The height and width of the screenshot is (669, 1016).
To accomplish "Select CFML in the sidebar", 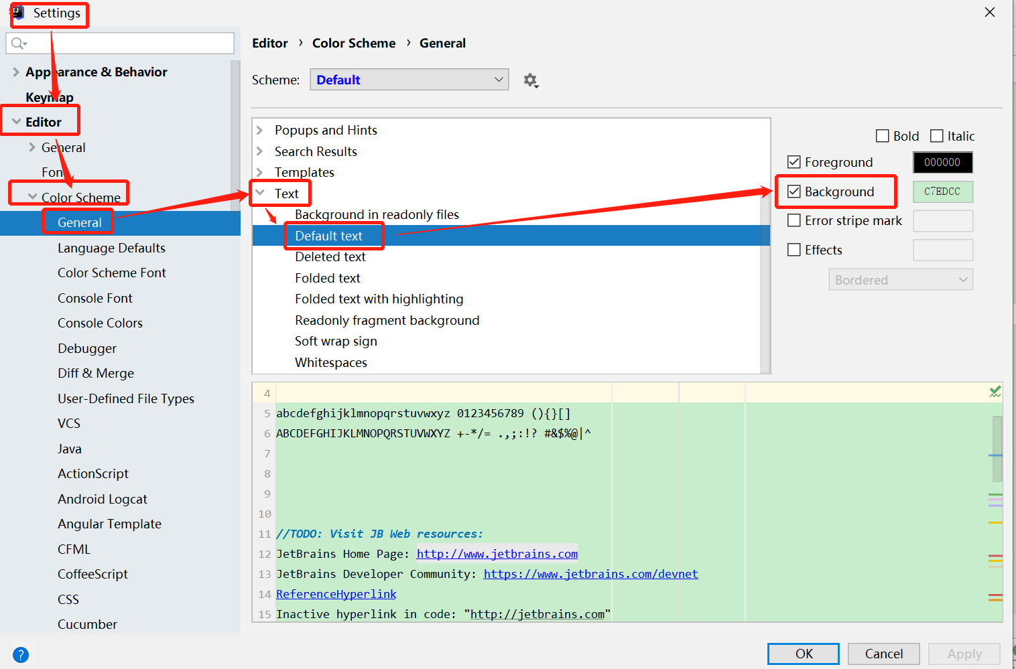I will (x=74, y=549).
